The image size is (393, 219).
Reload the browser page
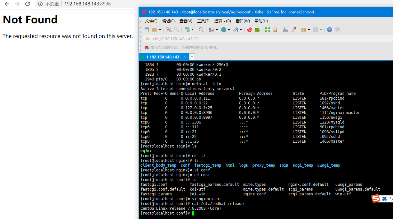(x=28, y=4)
